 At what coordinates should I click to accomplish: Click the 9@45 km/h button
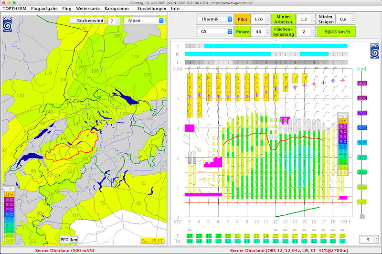click(336, 32)
